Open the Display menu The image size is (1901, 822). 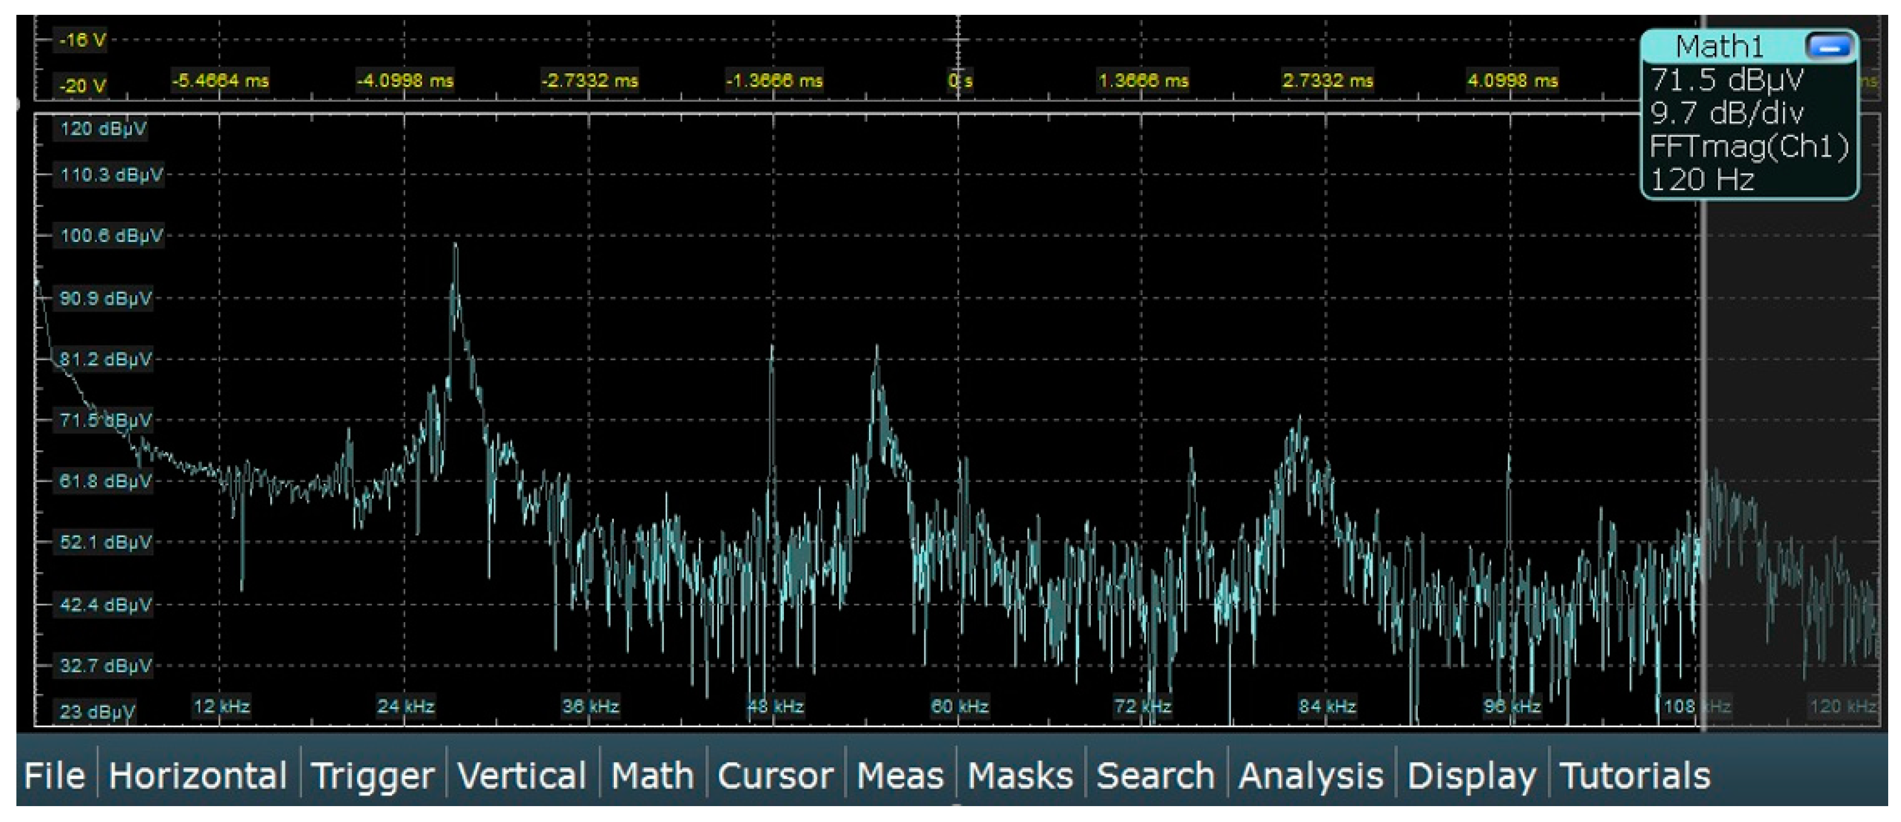click(1472, 775)
